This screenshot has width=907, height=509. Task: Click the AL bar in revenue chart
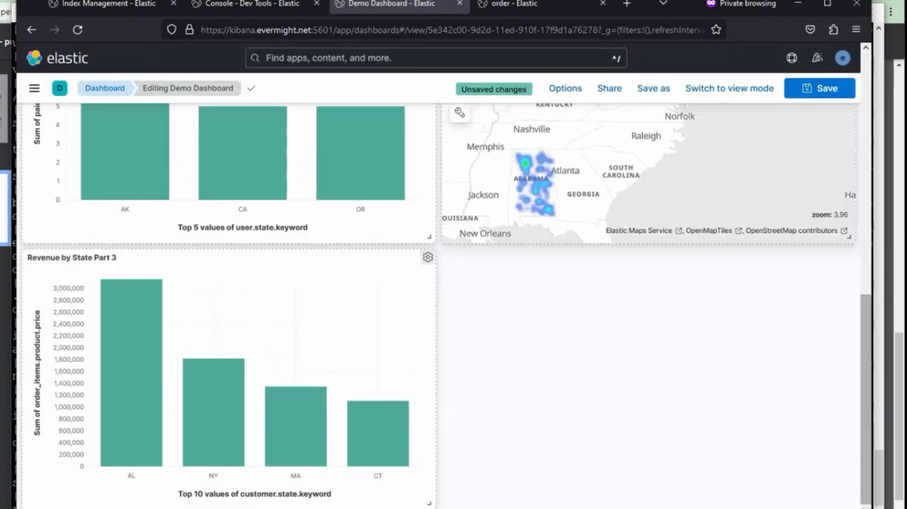[131, 372]
